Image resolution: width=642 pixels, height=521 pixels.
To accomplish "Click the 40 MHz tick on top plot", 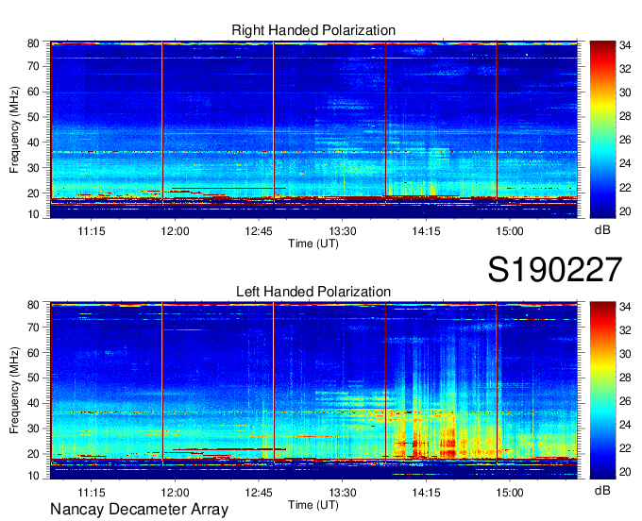I will point(33,142).
